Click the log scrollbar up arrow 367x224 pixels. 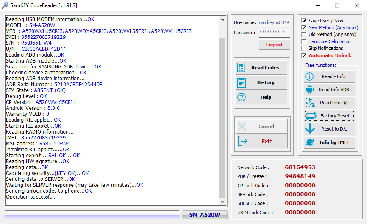(222, 19)
